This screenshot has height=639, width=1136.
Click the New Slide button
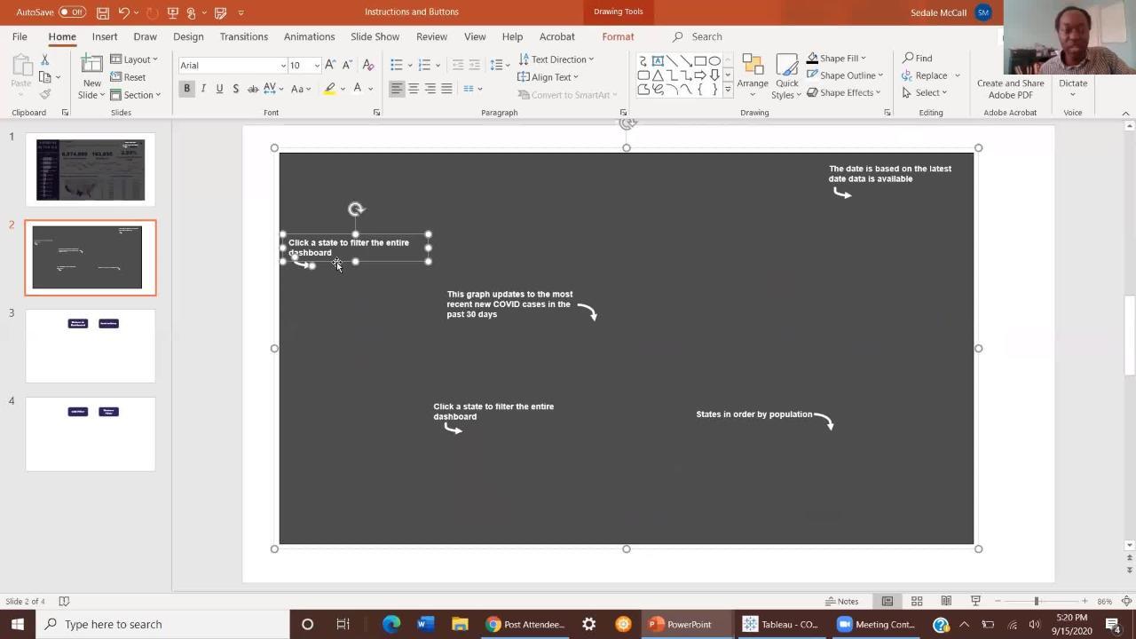(92, 78)
